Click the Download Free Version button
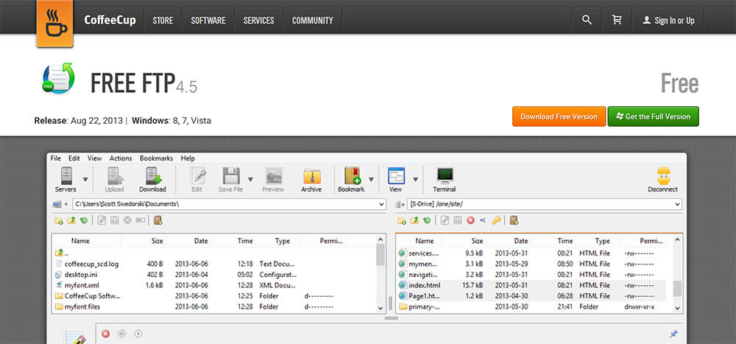Image resolution: width=736 pixels, height=344 pixels. click(x=559, y=116)
